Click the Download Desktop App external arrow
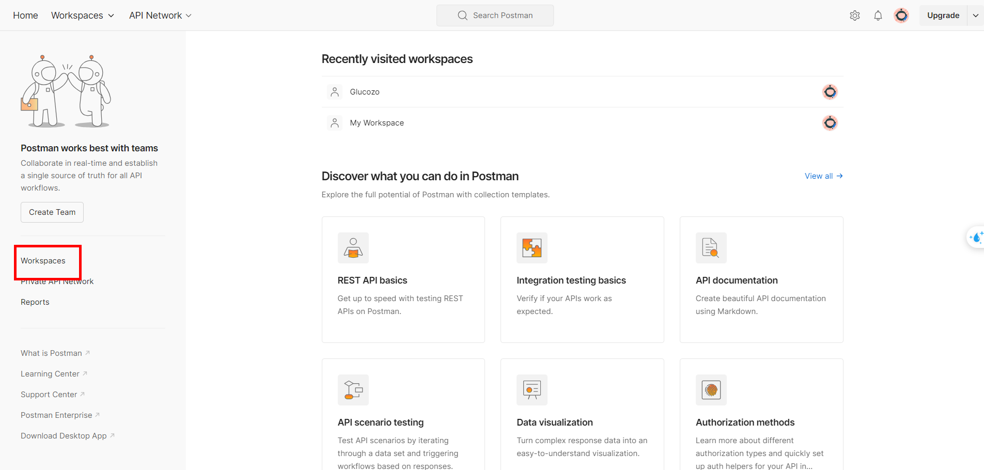Screen dimensions: 984x470 point(112,435)
